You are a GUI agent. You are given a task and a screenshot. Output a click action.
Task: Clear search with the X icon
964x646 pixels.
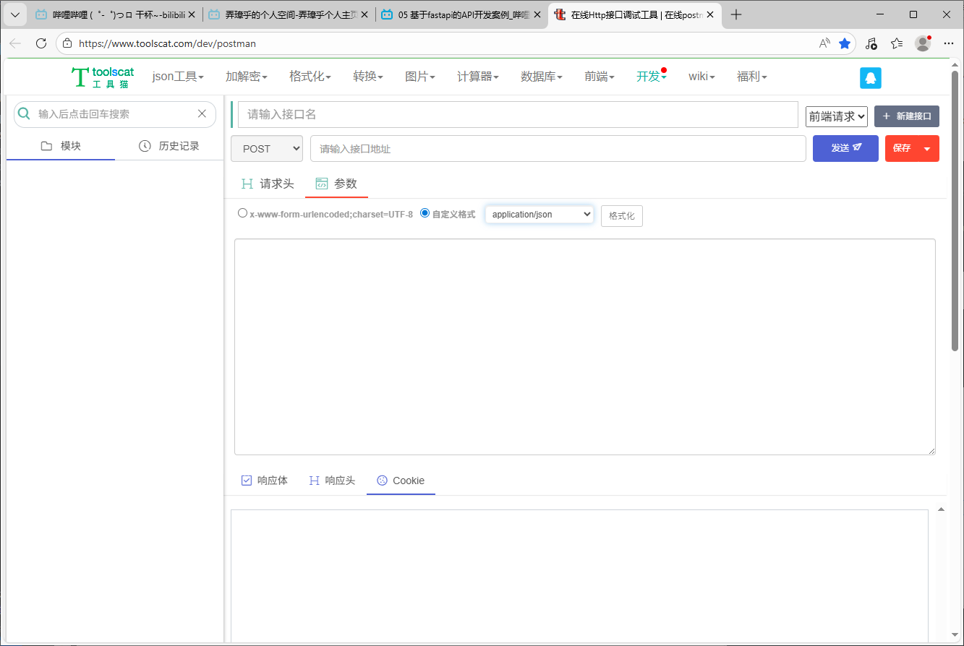[x=202, y=113]
